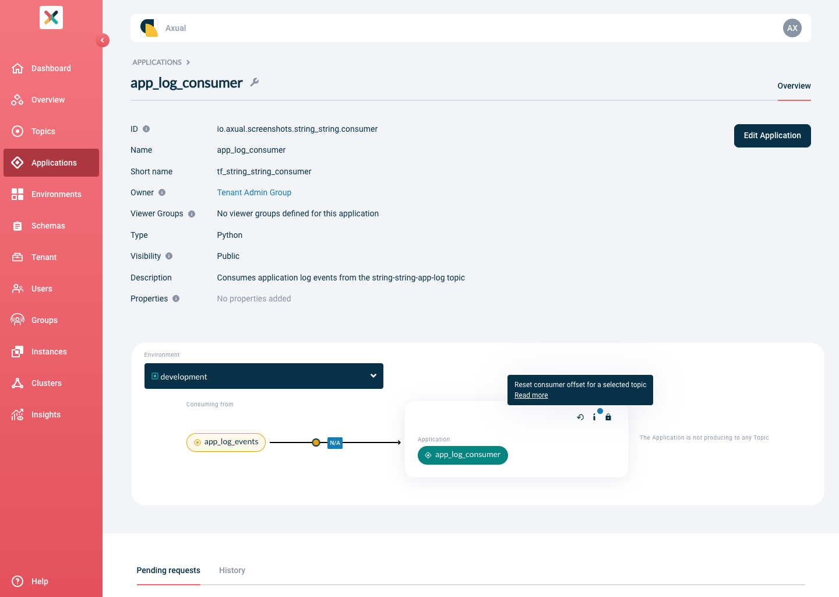Image resolution: width=839 pixels, height=597 pixels.
Task: Click the not producing to any Topic message
Action: [x=704, y=438]
